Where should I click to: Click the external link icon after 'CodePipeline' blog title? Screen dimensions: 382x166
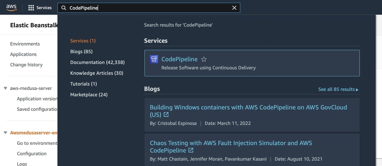point(191,150)
